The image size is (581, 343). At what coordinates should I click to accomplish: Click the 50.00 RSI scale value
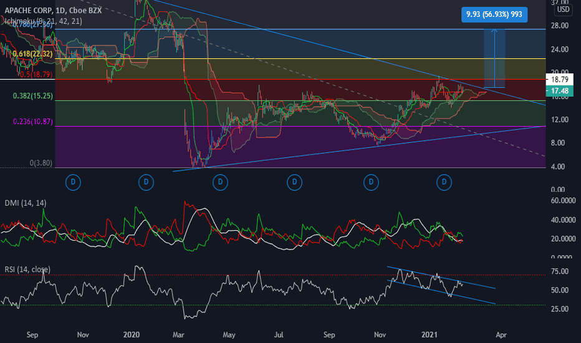point(560,291)
